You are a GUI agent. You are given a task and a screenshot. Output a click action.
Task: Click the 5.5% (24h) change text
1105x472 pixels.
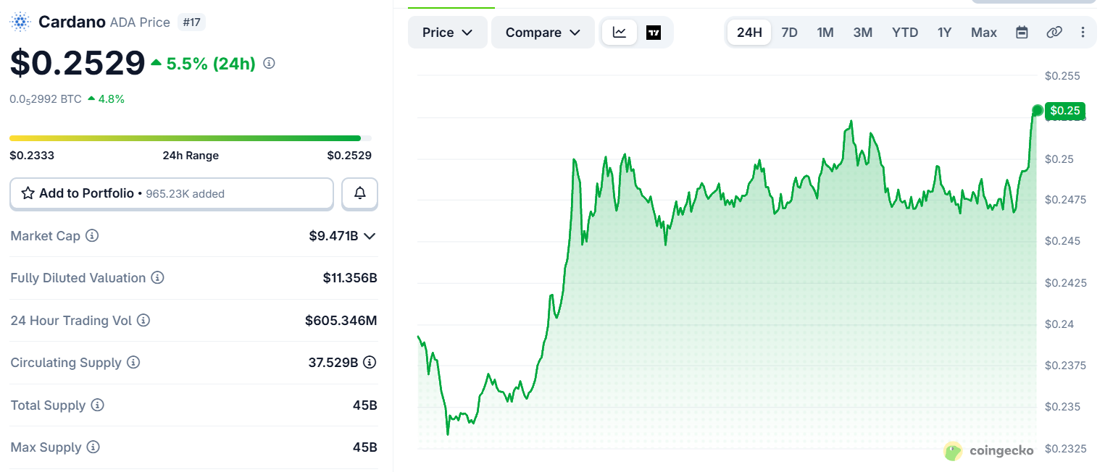coord(211,64)
